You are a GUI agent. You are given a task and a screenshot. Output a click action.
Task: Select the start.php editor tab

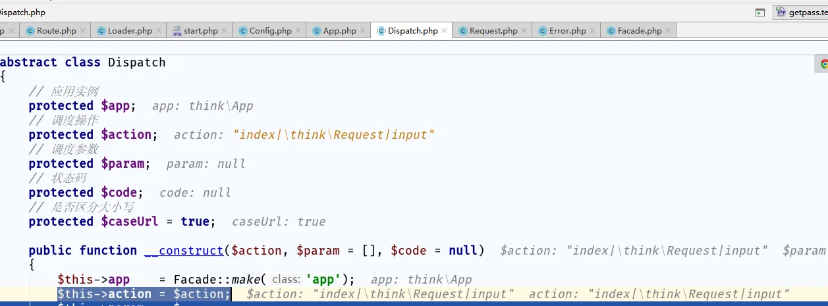(200, 31)
